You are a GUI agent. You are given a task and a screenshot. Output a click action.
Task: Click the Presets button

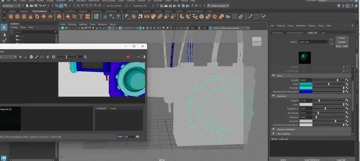(342, 42)
